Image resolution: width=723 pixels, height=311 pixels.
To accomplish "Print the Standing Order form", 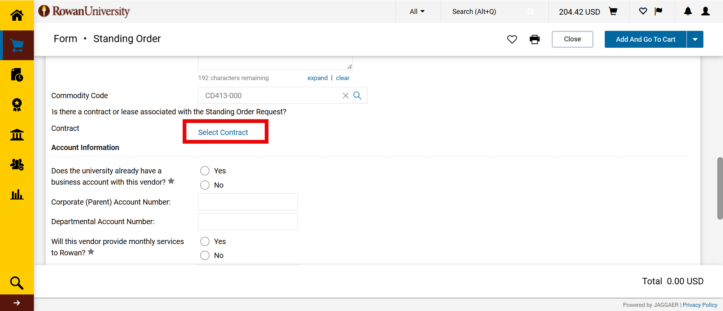I will click(534, 39).
